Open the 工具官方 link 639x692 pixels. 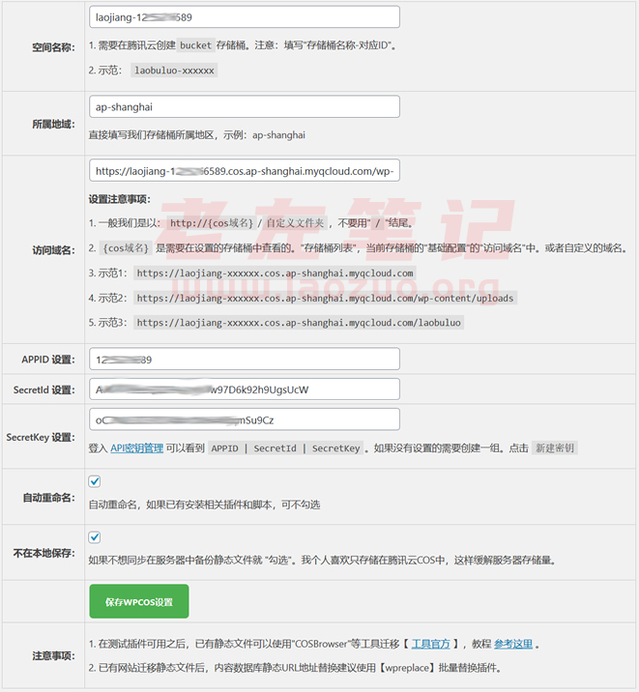(x=432, y=645)
